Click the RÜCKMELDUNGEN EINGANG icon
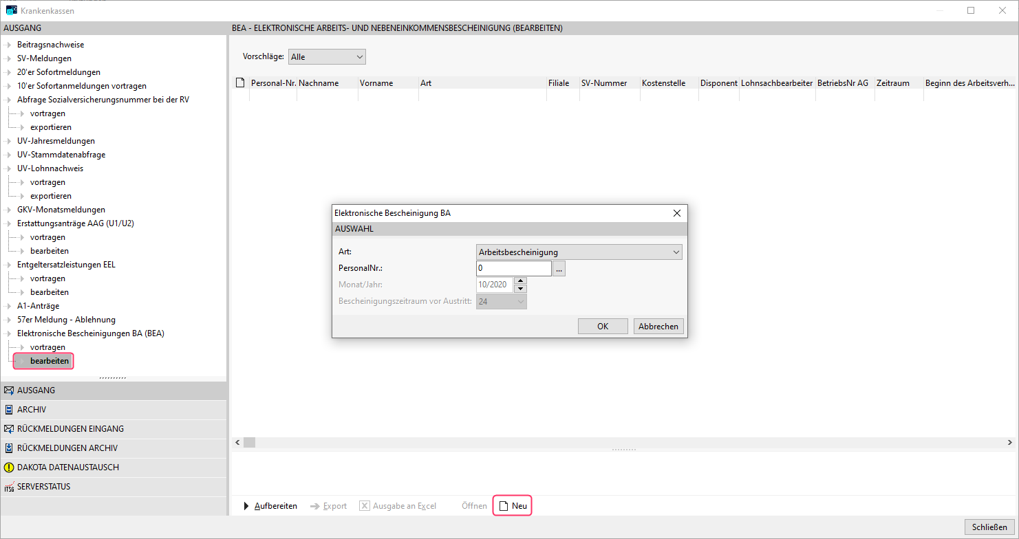Screen dimensions: 1019x539 9,429
